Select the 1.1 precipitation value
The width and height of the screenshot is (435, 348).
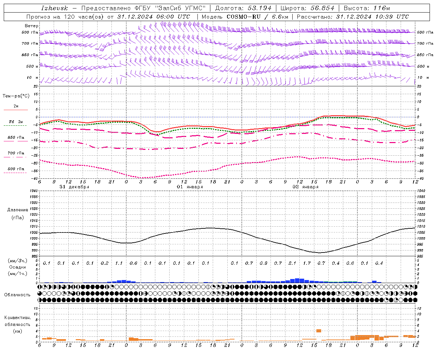119,263
